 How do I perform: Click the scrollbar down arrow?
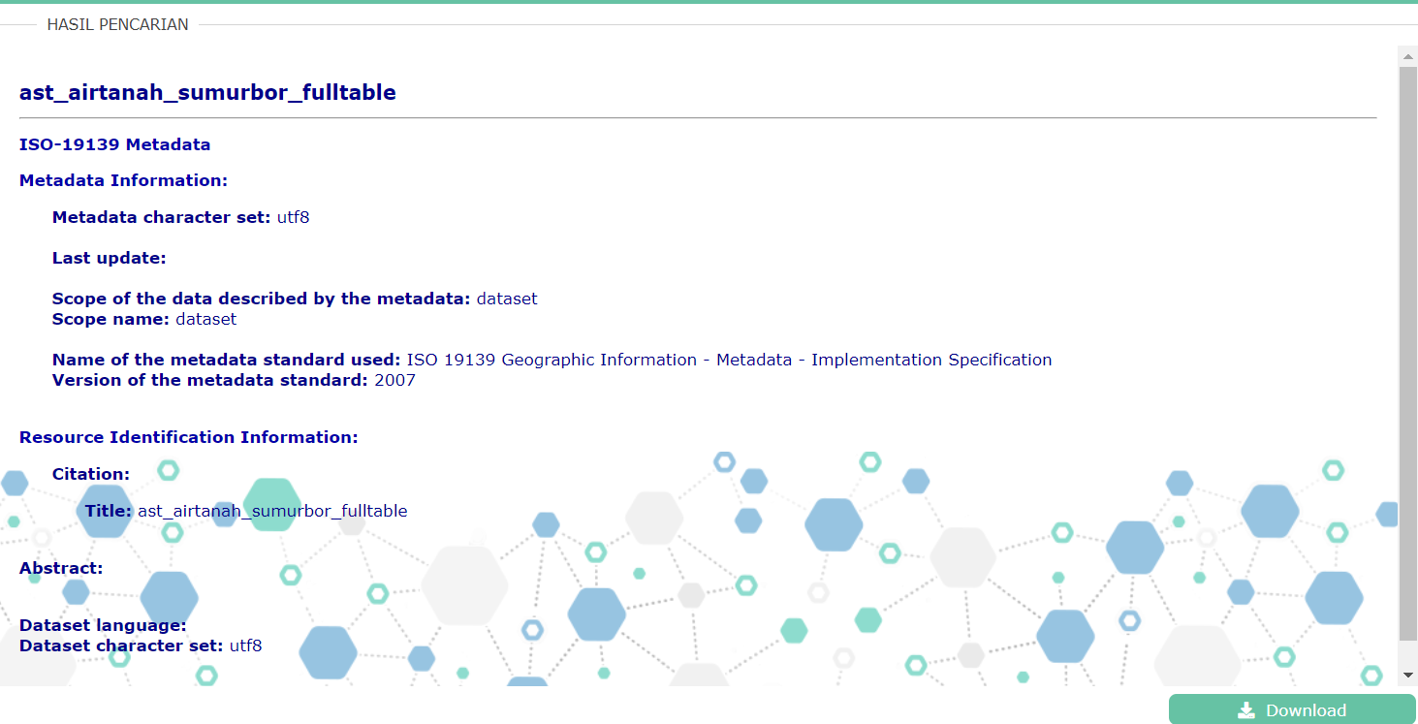pyautogui.click(x=1407, y=675)
